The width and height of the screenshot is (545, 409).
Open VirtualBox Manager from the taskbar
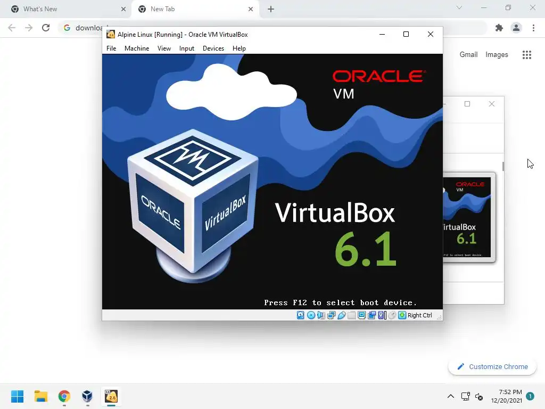[x=88, y=396]
